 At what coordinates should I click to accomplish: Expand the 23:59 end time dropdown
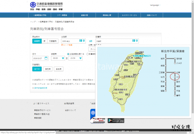click(x=80, y=58)
